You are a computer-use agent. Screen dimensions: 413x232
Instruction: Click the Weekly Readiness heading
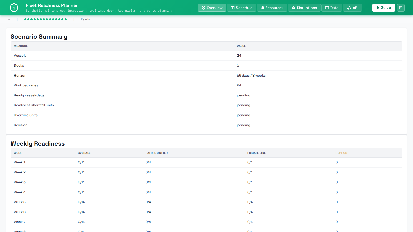pos(38,144)
